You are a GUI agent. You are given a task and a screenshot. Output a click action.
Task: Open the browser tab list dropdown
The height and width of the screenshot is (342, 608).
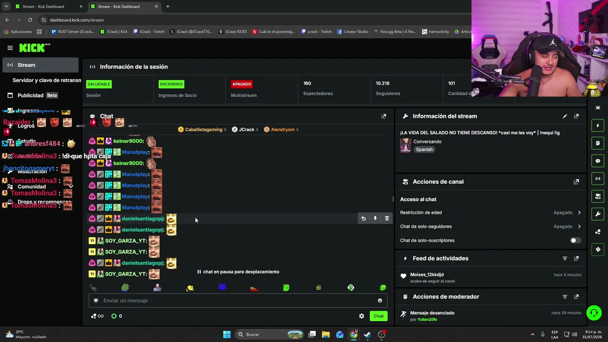tap(6, 7)
